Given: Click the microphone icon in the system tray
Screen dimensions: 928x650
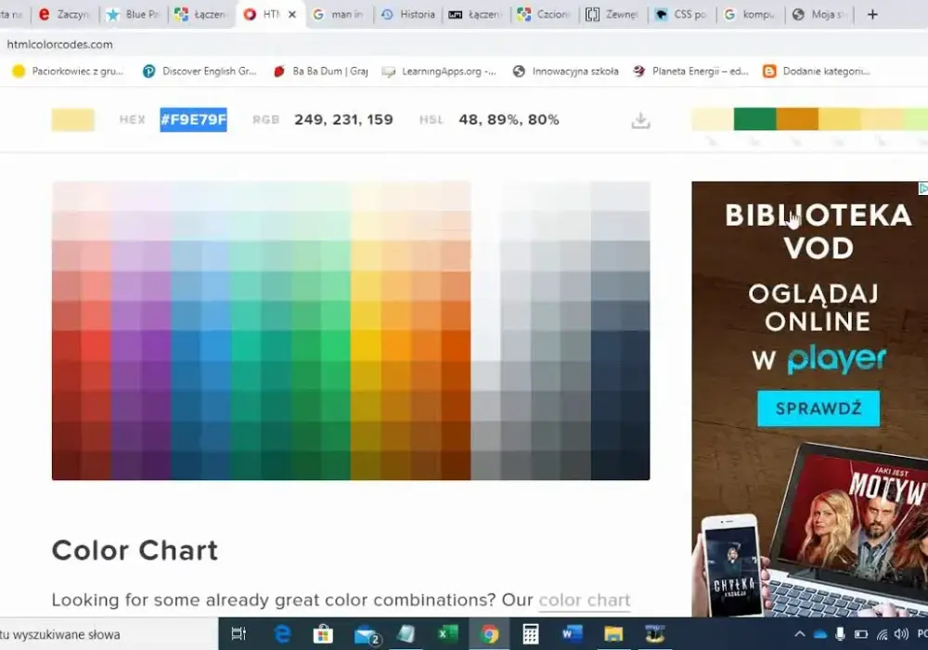Looking at the screenshot, I should tap(840, 634).
